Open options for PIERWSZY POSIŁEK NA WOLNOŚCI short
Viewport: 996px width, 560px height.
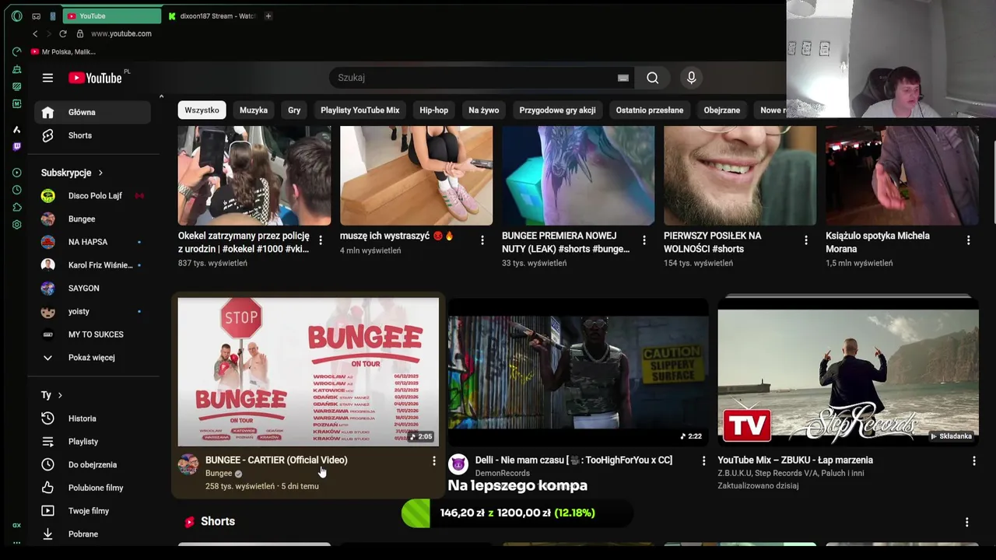806,240
